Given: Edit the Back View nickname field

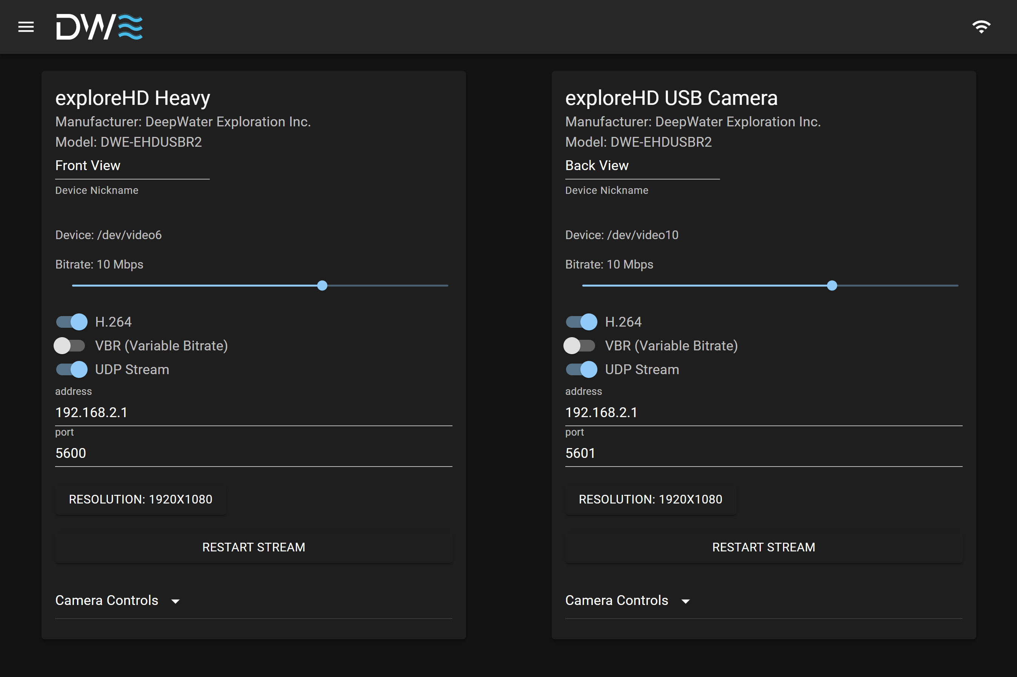Looking at the screenshot, I should 642,166.
